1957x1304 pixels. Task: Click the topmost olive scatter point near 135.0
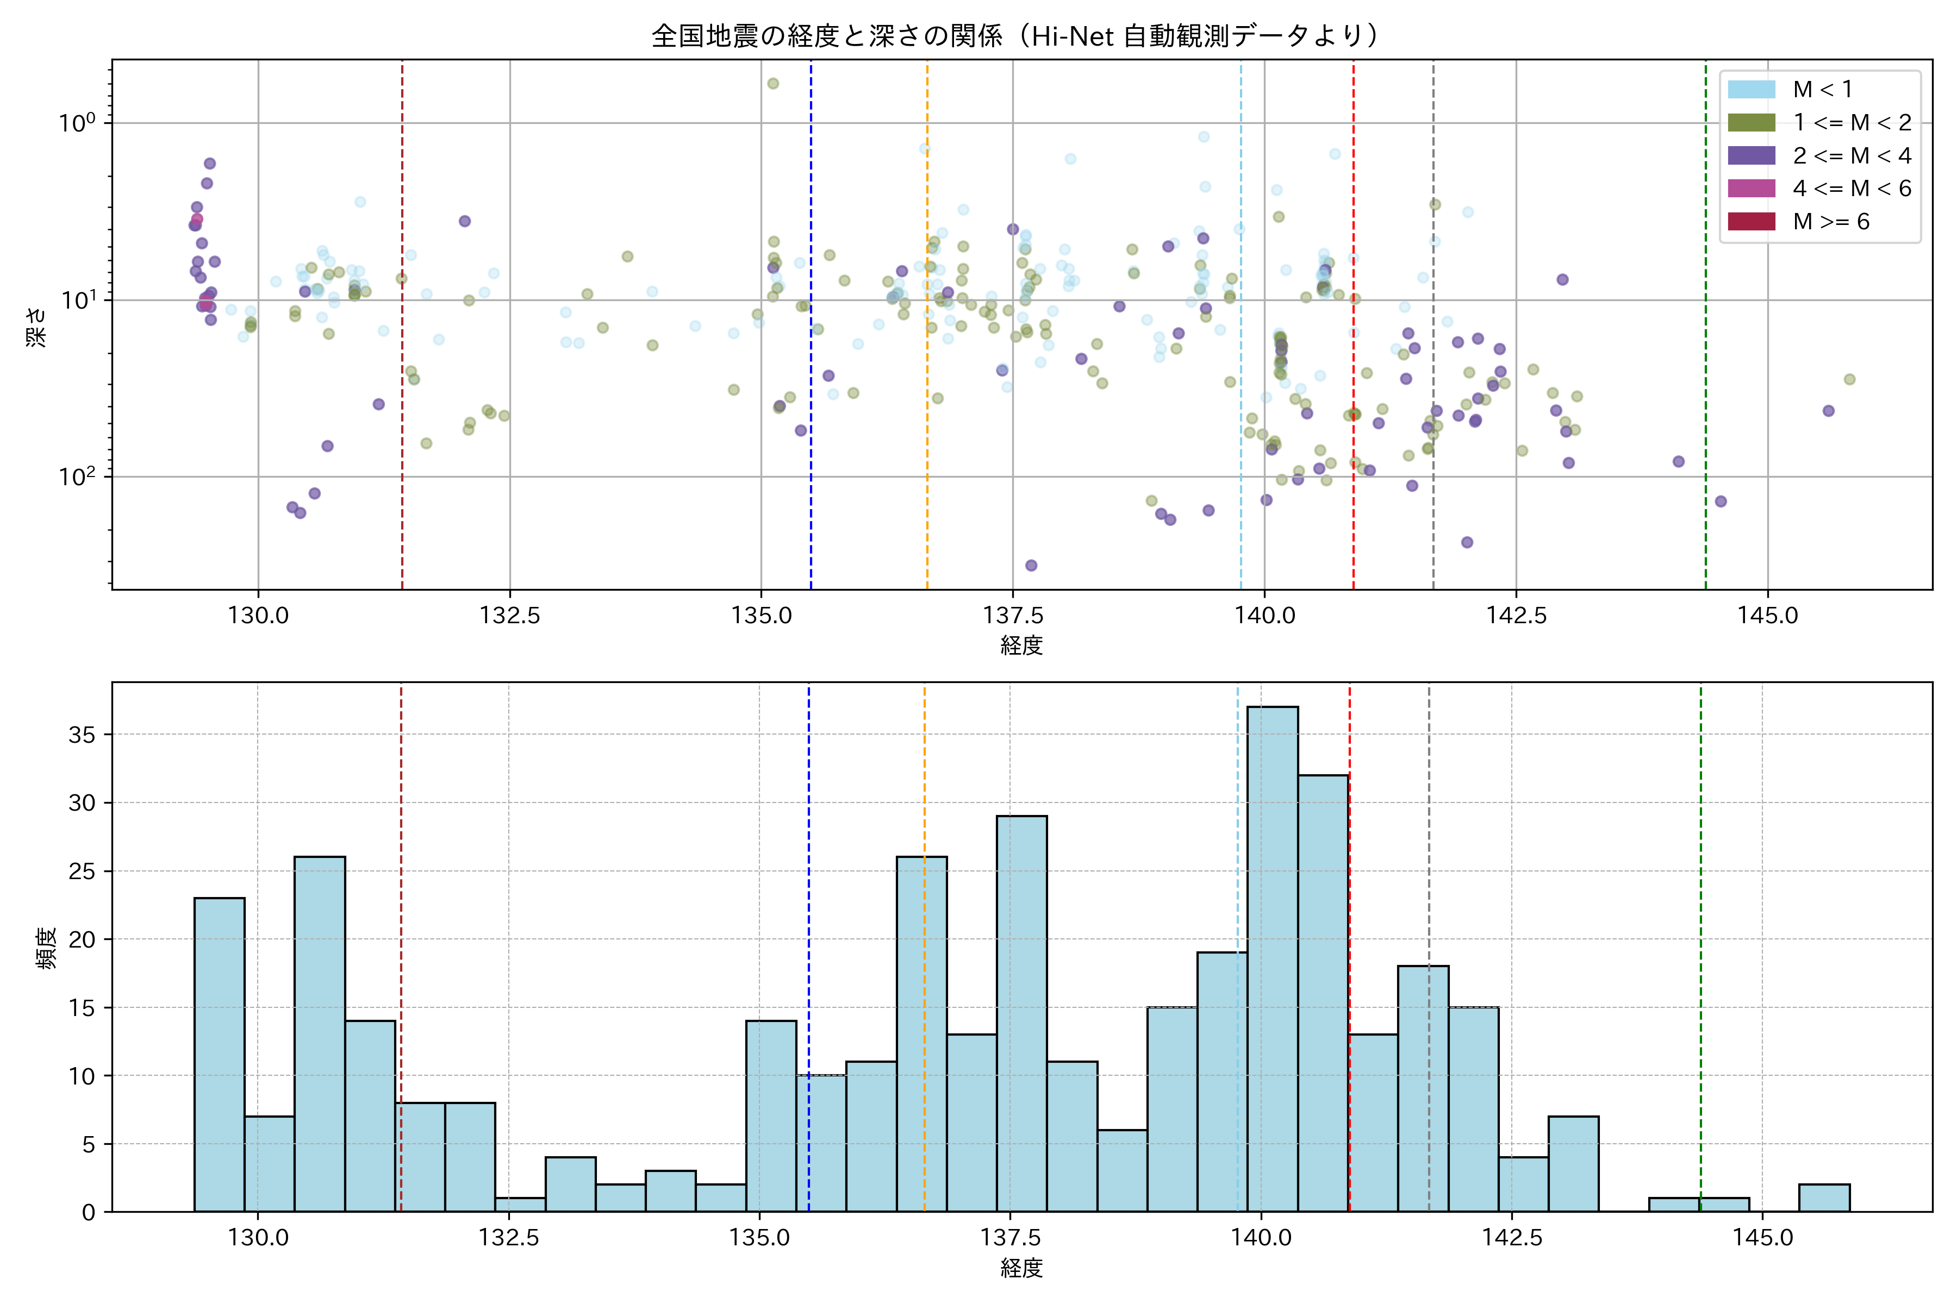click(773, 83)
